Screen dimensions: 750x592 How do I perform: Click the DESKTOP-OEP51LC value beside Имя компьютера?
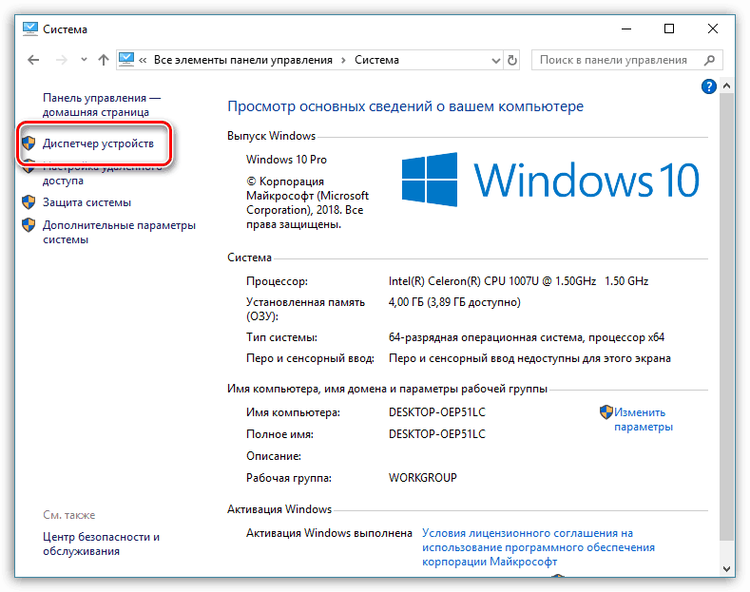click(x=437, y=412)
